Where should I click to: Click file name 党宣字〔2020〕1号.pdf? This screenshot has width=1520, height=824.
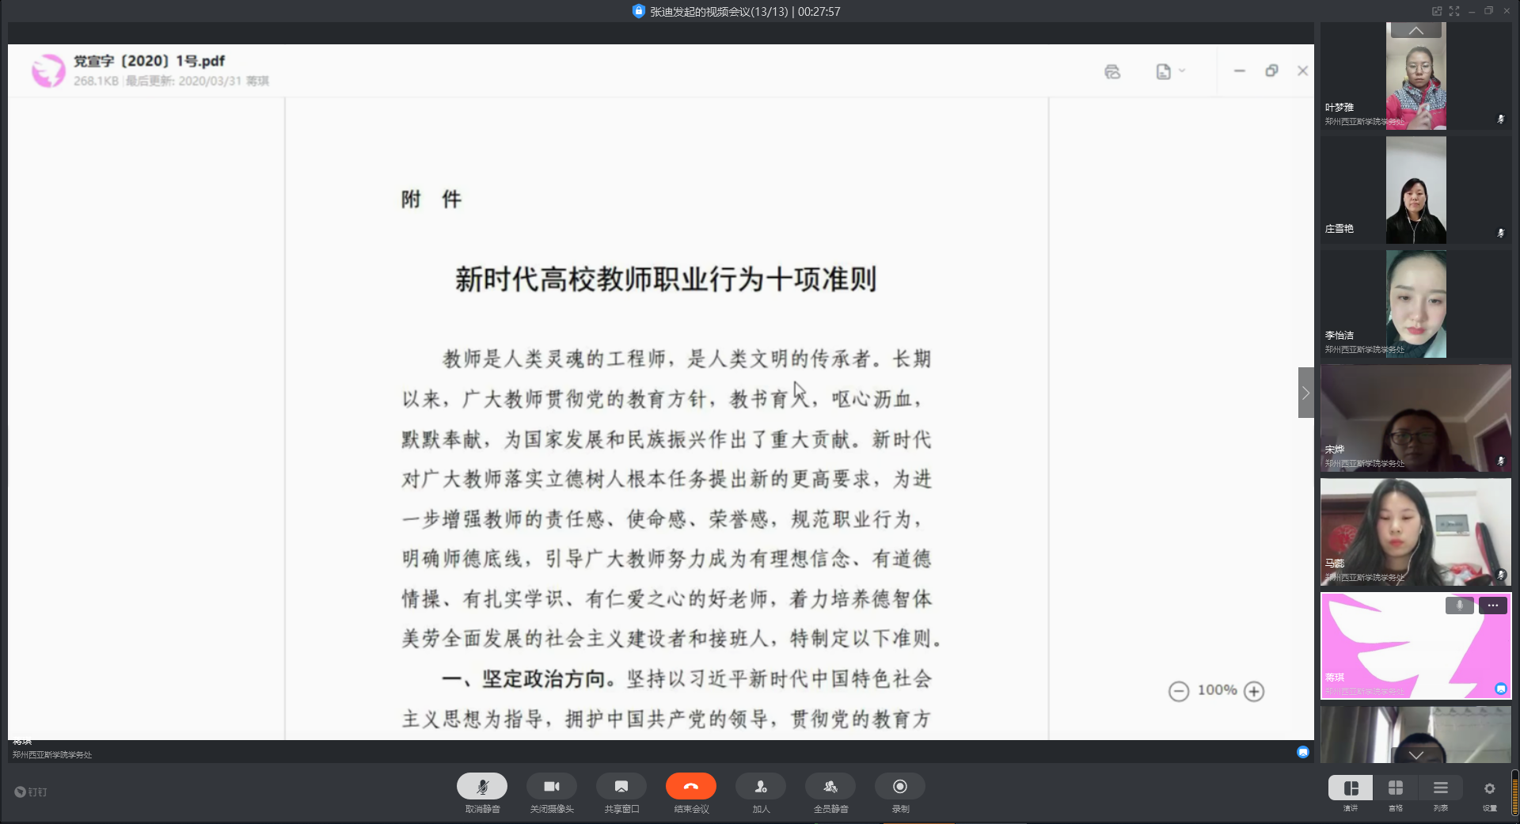tap(149, 61)
